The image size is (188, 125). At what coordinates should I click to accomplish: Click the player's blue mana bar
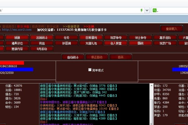[17, 69]
